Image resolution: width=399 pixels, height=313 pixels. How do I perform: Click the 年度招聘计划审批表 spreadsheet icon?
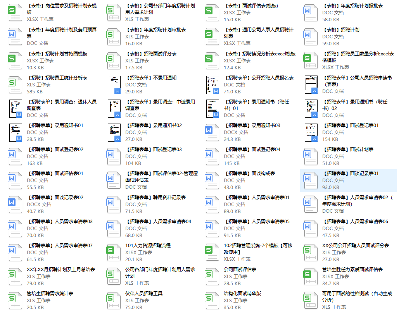(x=114, y=36)
